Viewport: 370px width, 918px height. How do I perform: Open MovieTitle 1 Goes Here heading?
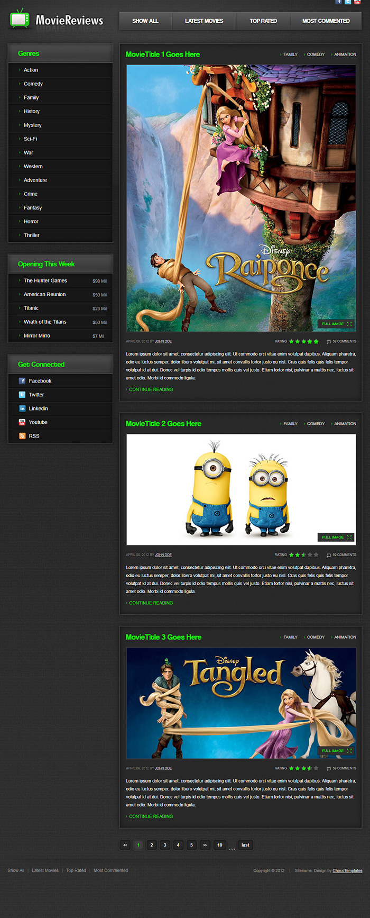point(163,54)
